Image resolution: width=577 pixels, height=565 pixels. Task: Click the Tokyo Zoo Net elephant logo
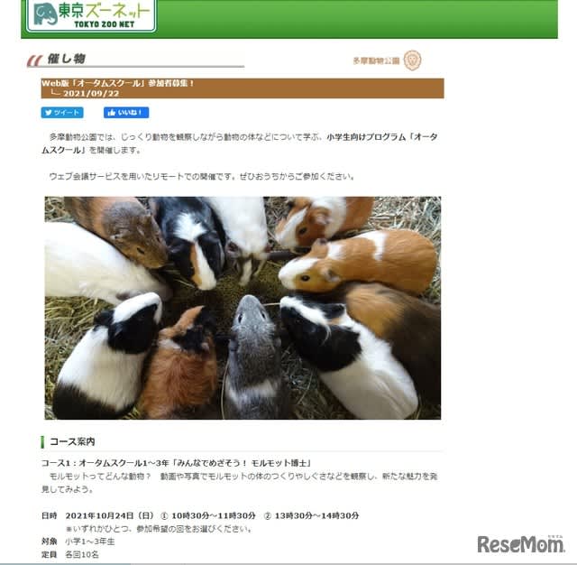click(x=45, y=14)
